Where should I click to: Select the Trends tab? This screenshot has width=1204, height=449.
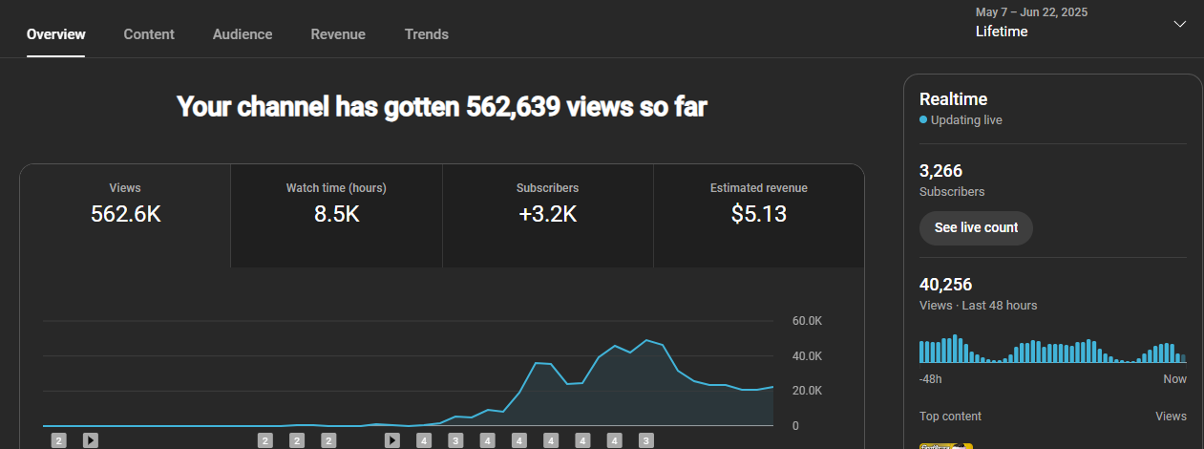426,34
